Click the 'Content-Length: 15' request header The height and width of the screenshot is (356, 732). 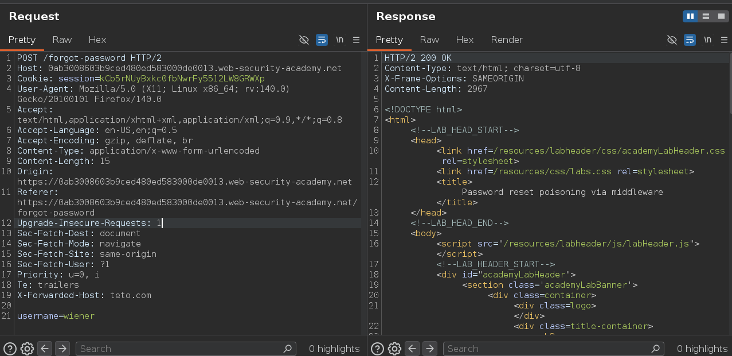(64, 161)
